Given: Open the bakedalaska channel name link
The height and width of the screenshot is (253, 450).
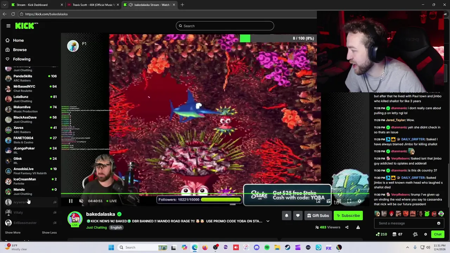Looking at the screenshot, I should (x=101, y=214).
